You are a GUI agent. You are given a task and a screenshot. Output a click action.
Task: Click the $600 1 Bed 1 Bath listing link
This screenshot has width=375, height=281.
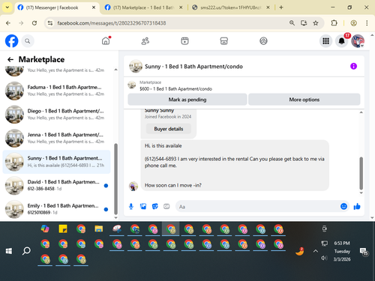pyautogui.click(x=175, y=89)
